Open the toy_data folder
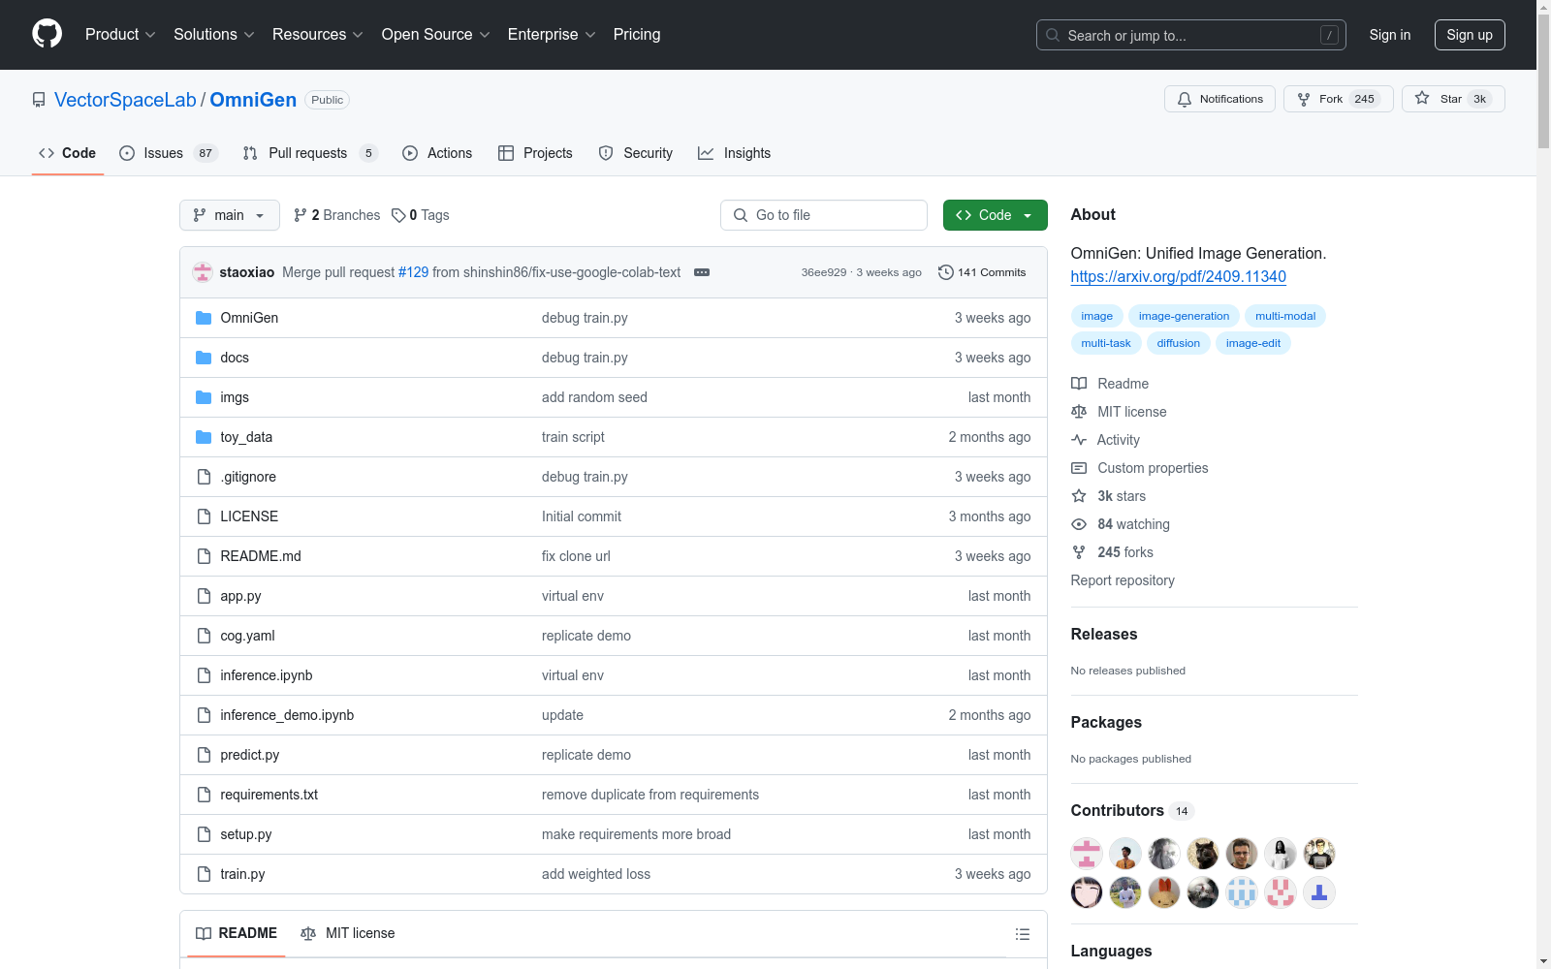 pos(246,437)
